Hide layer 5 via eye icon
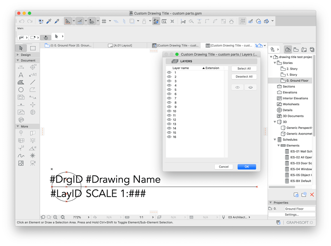This screenshot has width=331, height=246. [x=169, y=89]
